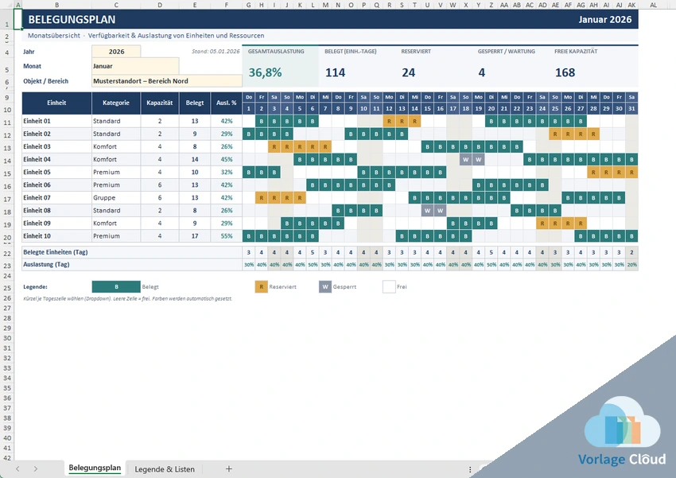This screenshot has height=478, width=676.
Task: Select the Gruppe category cell
Action: (x=116, y=198)
